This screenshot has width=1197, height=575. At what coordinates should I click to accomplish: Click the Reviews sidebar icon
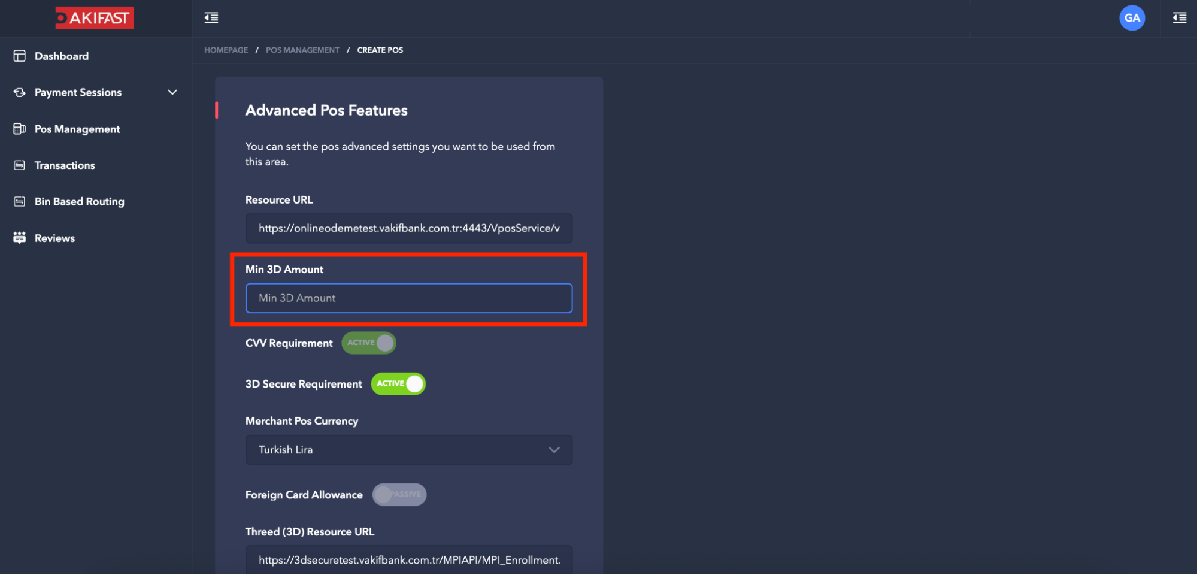click(20, 238)
